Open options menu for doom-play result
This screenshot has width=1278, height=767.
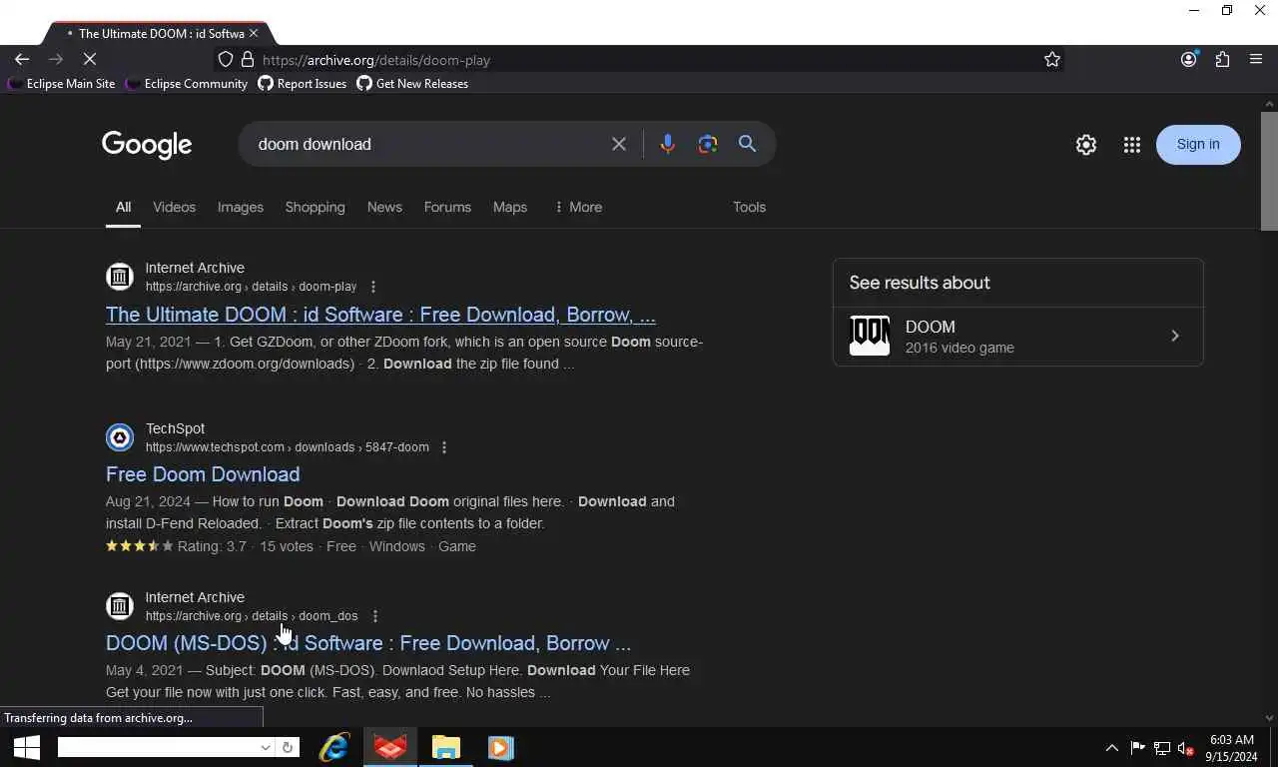[x=373, y=287]
